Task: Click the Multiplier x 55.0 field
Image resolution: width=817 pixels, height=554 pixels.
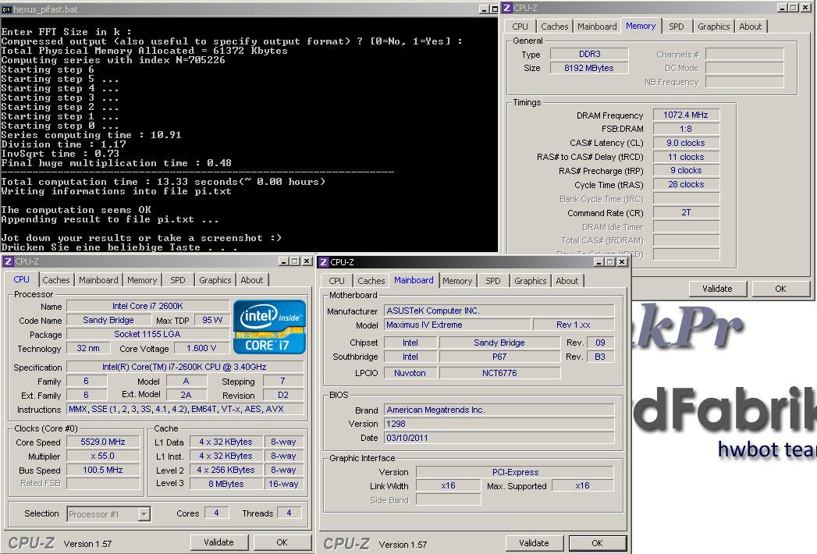Action: 103,456
